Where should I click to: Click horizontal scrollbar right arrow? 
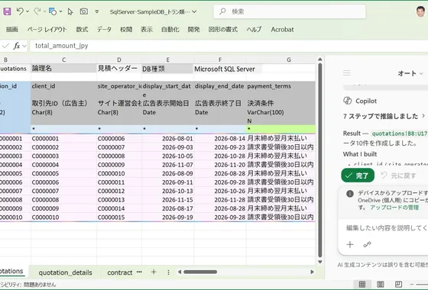coord(312,272)
